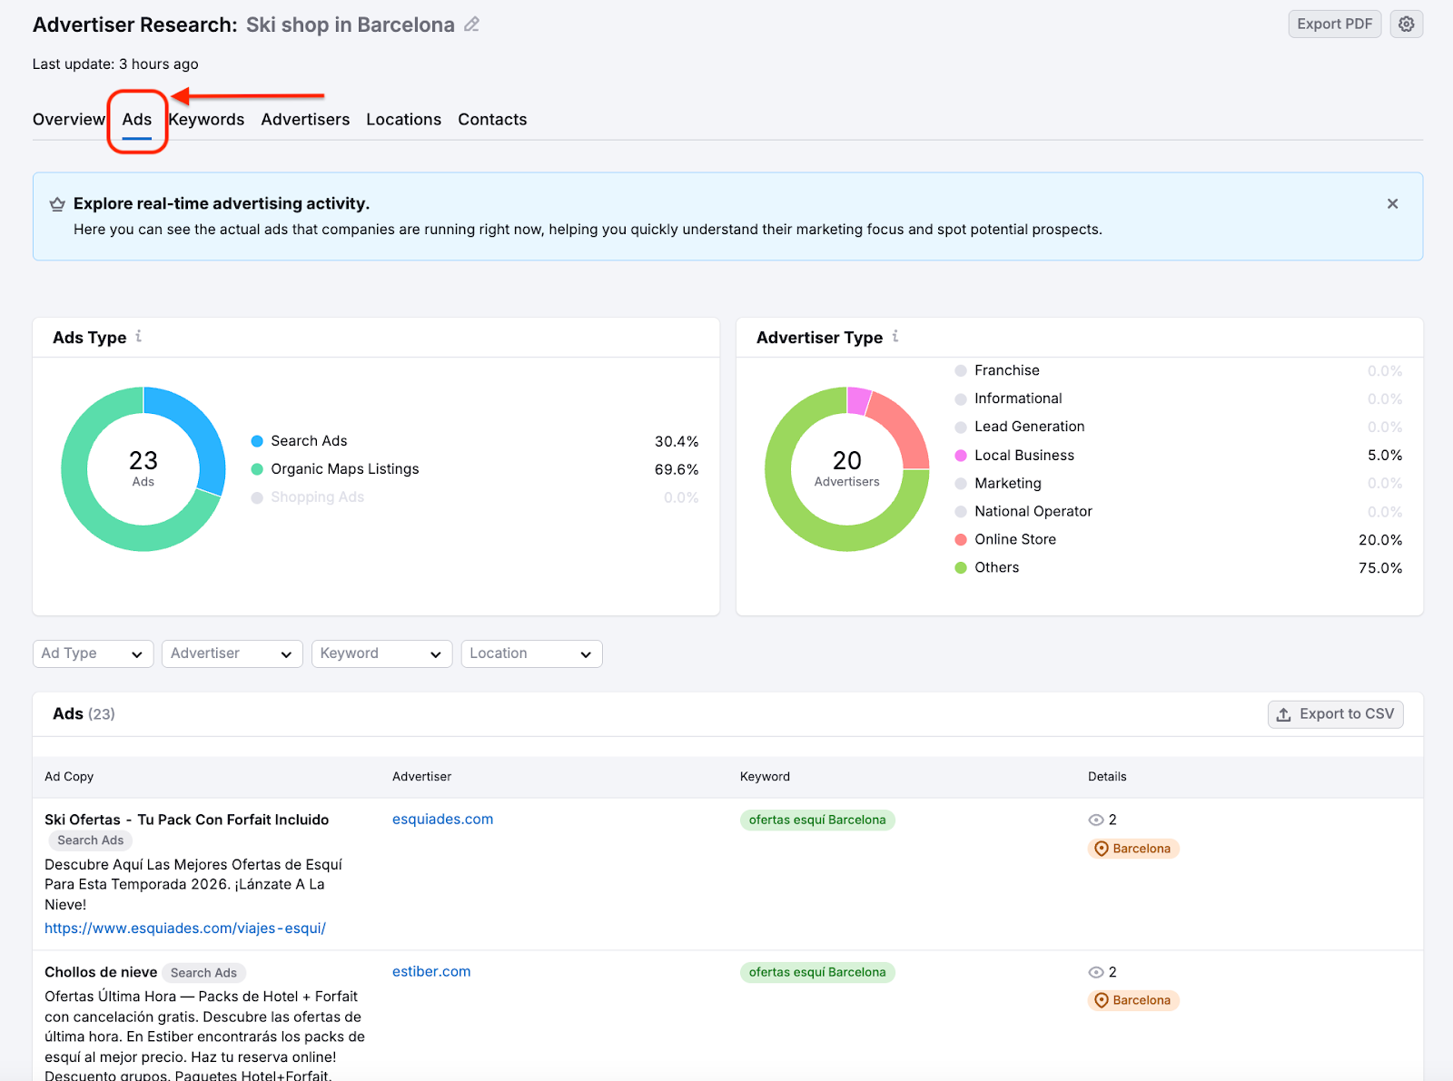Screen dimensions: 1453x1081
Task: Toggle the Search Ads legend entry
Action: click(308, 441)
